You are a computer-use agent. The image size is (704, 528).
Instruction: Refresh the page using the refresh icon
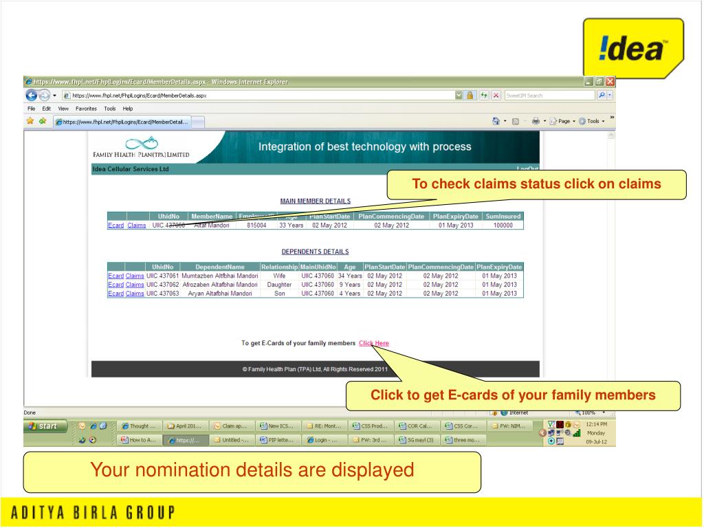click(484, 95)
